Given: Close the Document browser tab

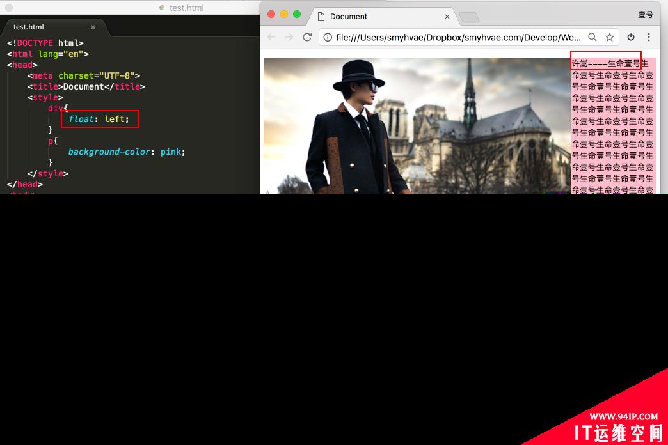Looking at the screenshot, I should click(x=447, y=17).
